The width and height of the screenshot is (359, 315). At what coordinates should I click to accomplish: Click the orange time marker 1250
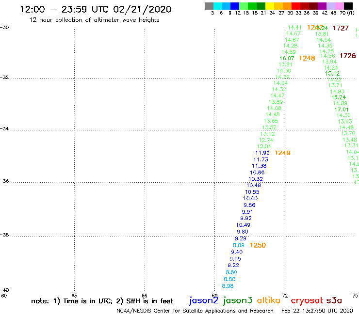click(x=258, y=245)
